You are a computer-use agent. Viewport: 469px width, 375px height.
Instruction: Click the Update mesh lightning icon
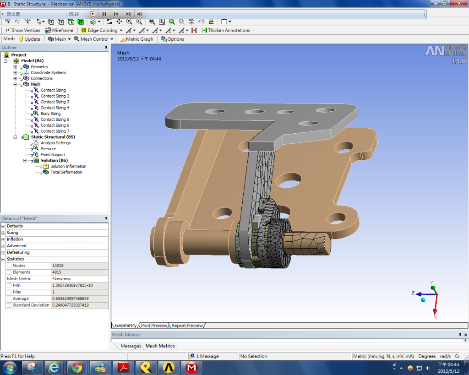21,39
